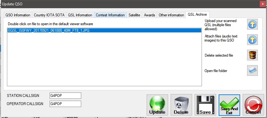Image resolution: width=267 pixels, height=118 pixels.
Task: Open the Other information tab
Action: (171, 15)
